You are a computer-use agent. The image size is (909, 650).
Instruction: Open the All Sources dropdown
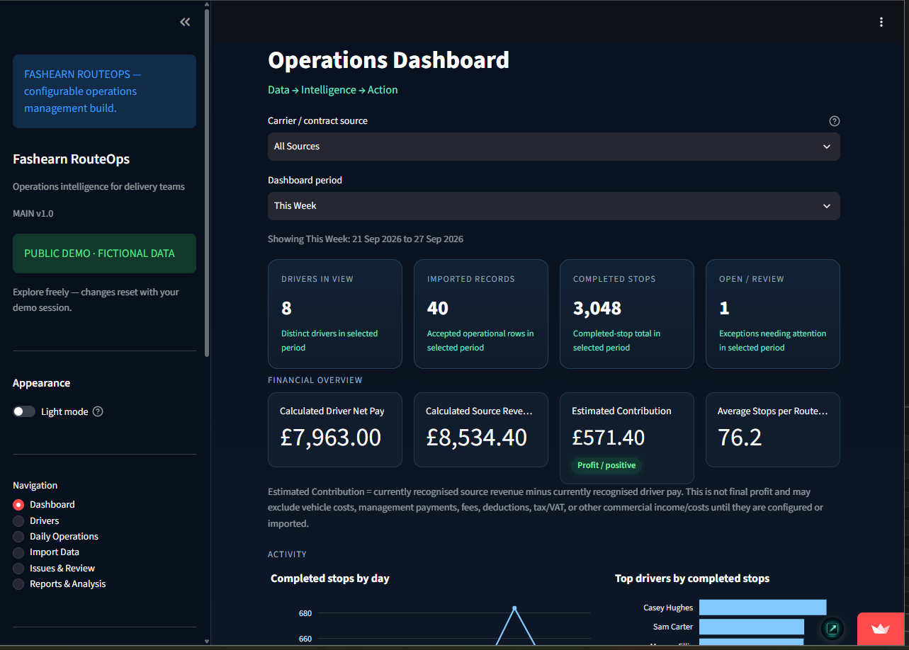point(554,147)
